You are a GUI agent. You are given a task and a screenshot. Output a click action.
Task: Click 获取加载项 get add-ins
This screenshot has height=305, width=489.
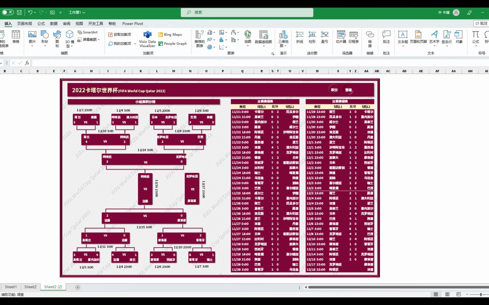[x=119, y=34]
